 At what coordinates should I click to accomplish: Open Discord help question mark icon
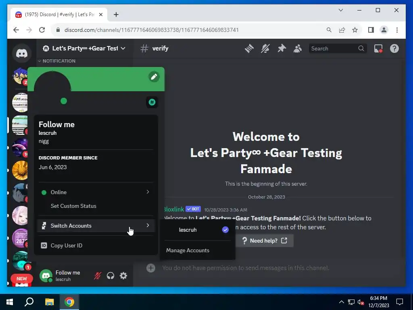[394, 48]
